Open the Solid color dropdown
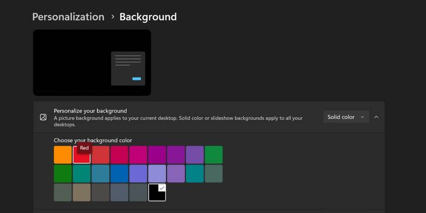The height and width of the screenshot is (213, 426). pyautogui.click(x=346, y=117)
